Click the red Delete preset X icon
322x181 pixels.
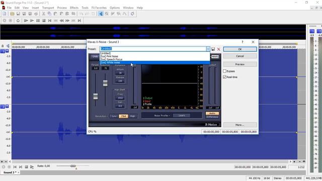click(219, 49)
